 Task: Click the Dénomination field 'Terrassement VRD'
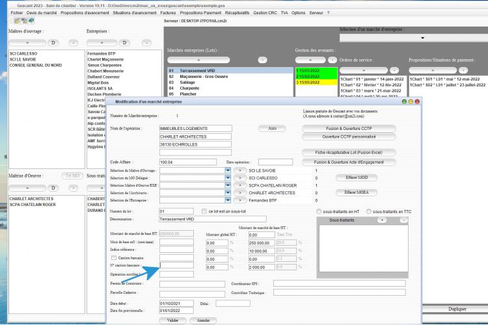213,219
